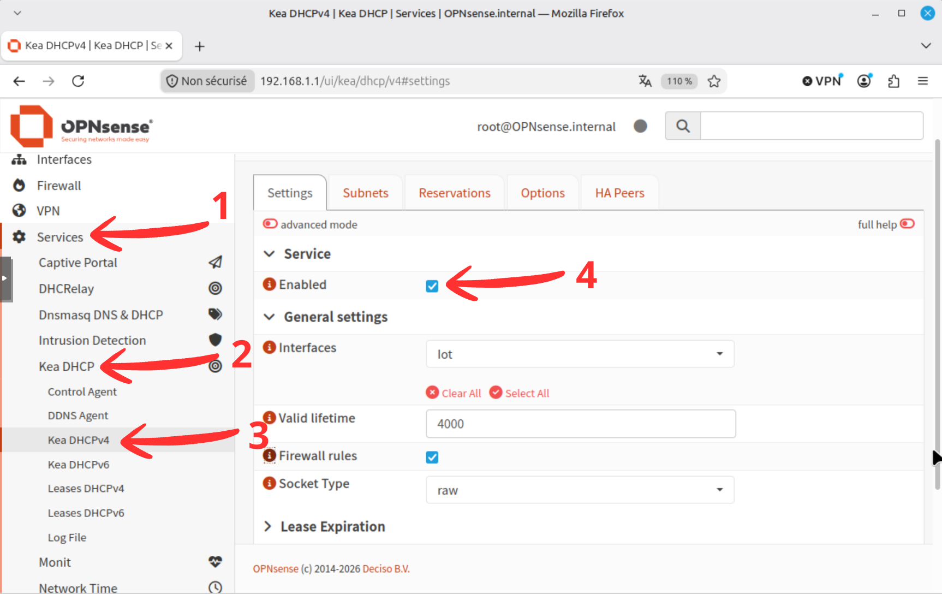The width and height of the screenshot is (942, 594).
Task: Click the 110% zoom level indicator
Action: click(x=679, y=81)
